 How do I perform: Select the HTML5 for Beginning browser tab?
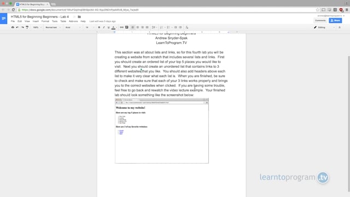point(32,4)
